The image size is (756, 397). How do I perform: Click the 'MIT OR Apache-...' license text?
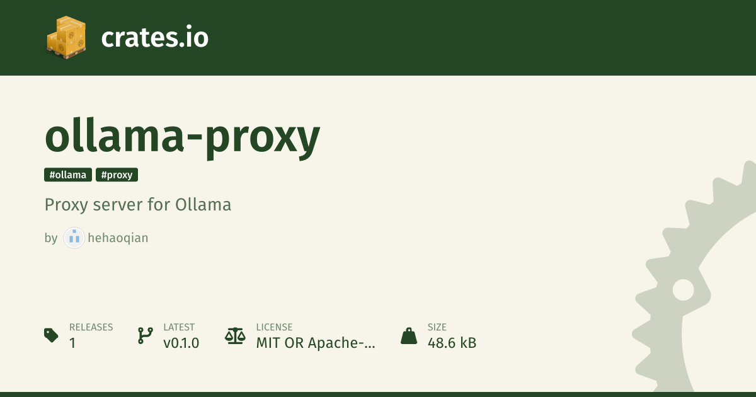[315, 343]
